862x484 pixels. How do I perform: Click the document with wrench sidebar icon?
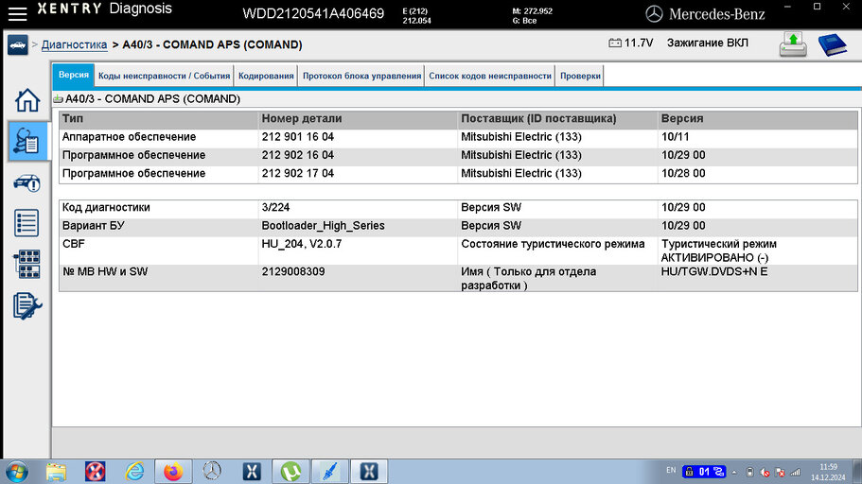pos(27,305)
